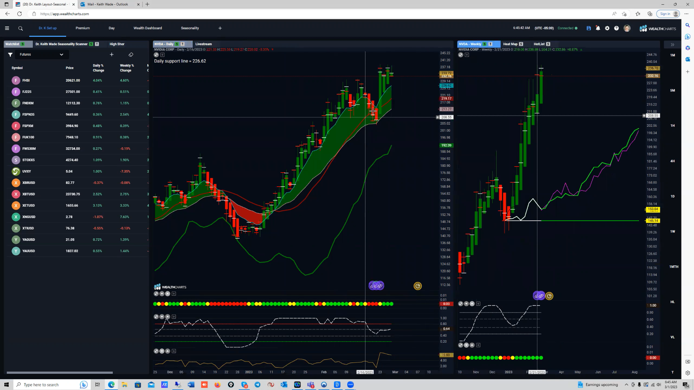Hide the first daily sub-panel indicator
The width and height of the screenshot is (694, 390).
tap(156, 294)
